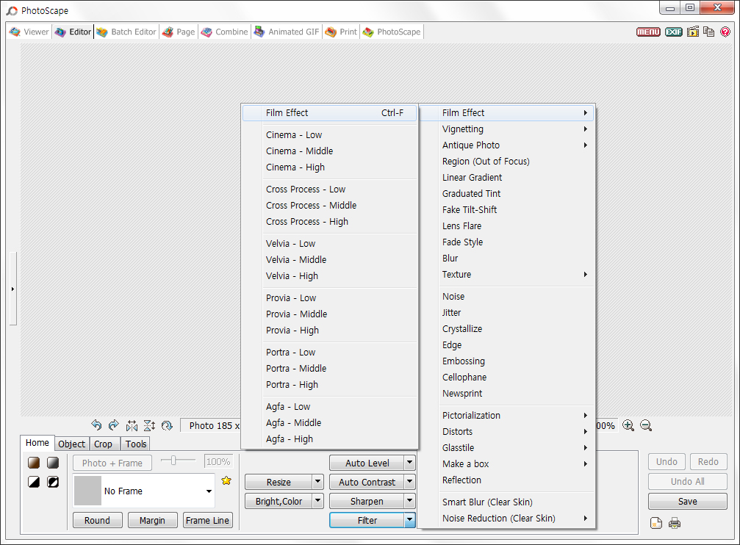Viewport: 740px width, 545px height.
Task: Click the Resize button
Action: [279, 482]
